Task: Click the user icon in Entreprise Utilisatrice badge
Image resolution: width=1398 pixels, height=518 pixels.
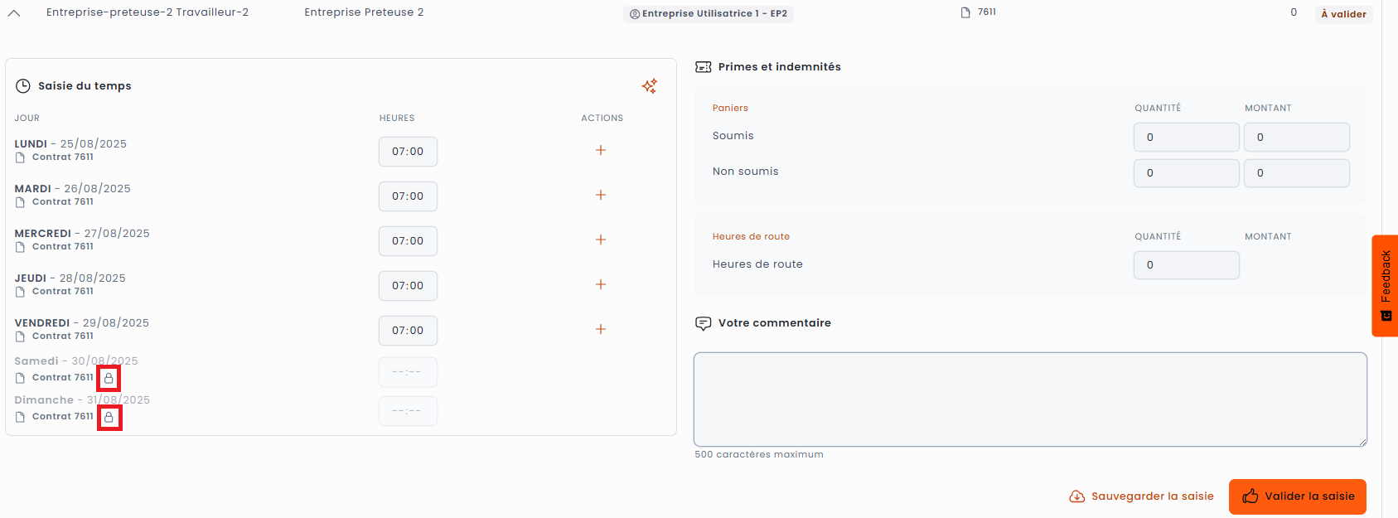Action: (635, 14)
